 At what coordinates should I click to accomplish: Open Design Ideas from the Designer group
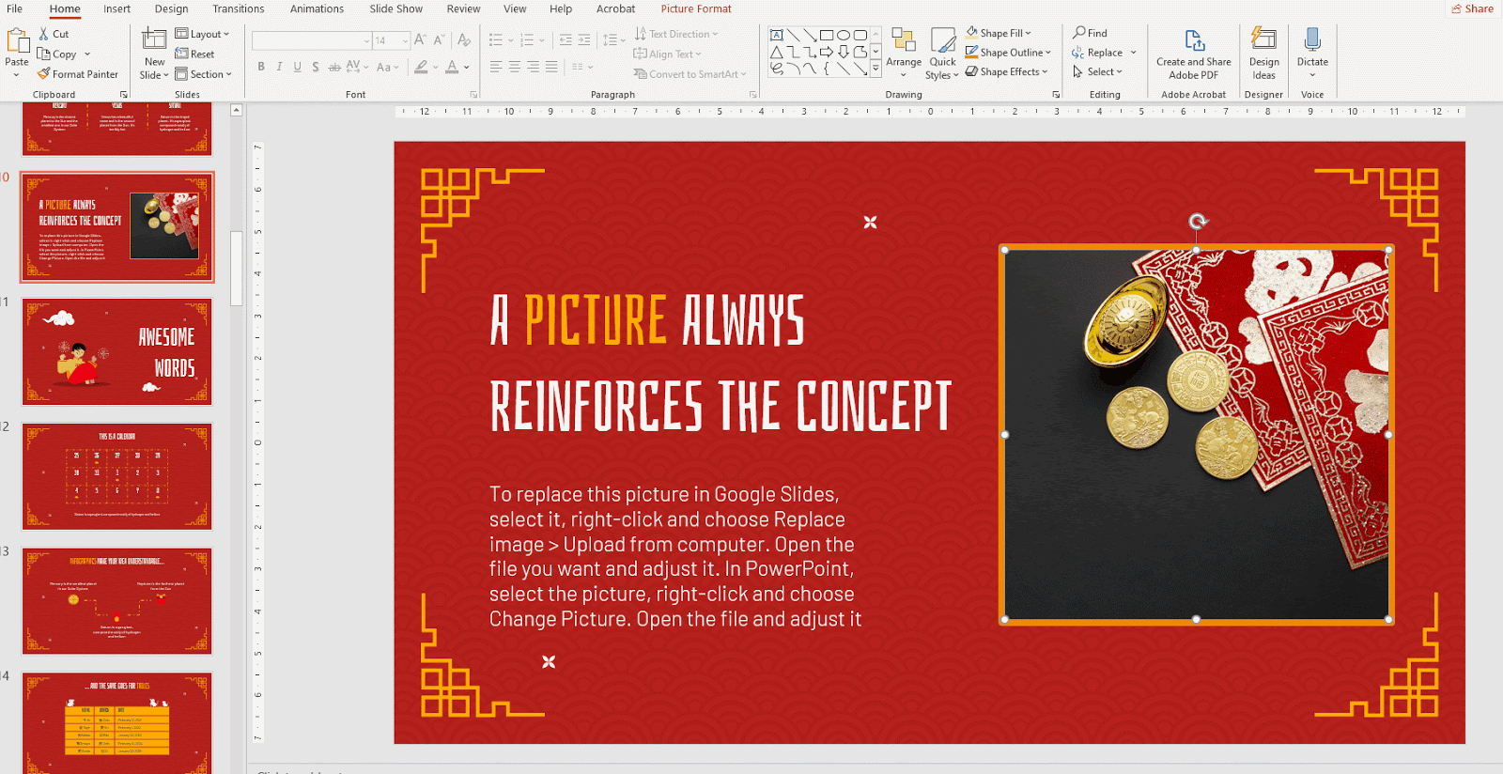click(x=1263, y=40)
